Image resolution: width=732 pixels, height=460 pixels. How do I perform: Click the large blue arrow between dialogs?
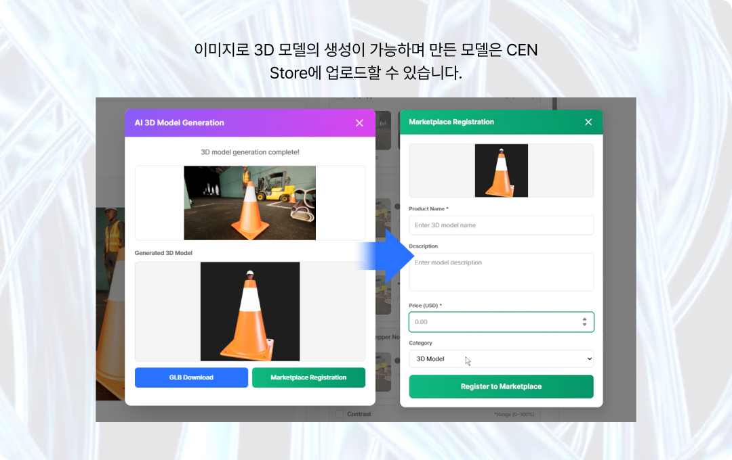click(386, 257)
